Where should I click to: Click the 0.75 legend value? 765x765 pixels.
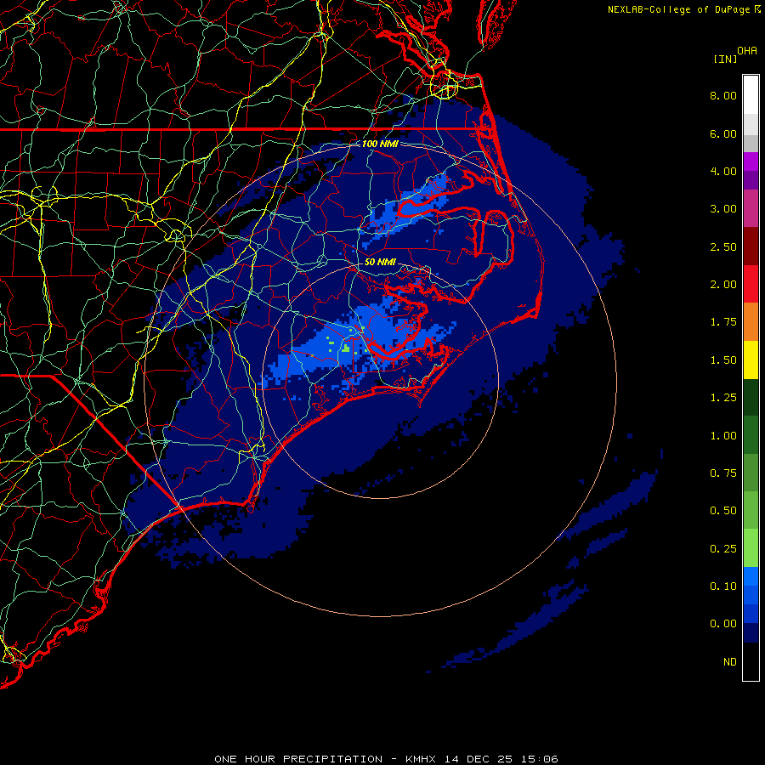(x=723, y=473)
